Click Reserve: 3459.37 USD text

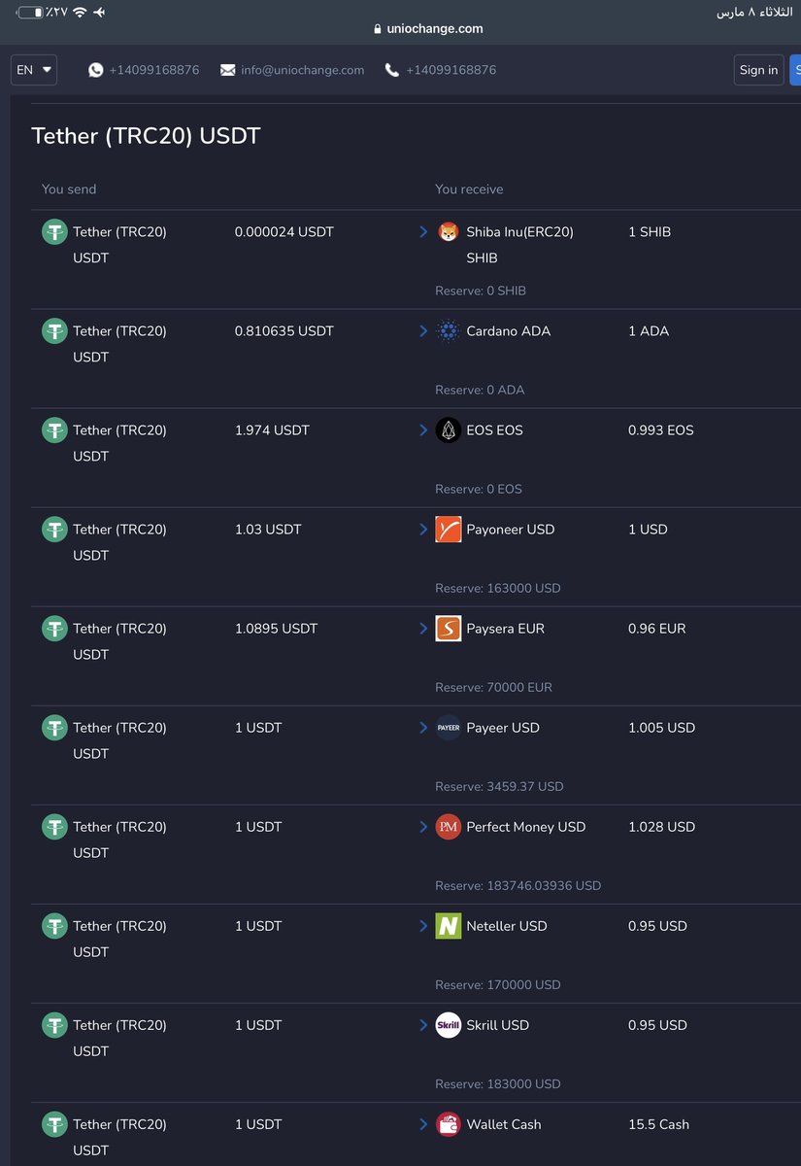pos(499,786)
